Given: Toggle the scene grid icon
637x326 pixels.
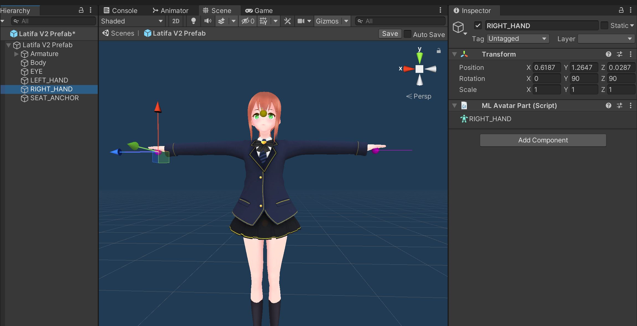Looking at the screenshot, I should (263, 21).
